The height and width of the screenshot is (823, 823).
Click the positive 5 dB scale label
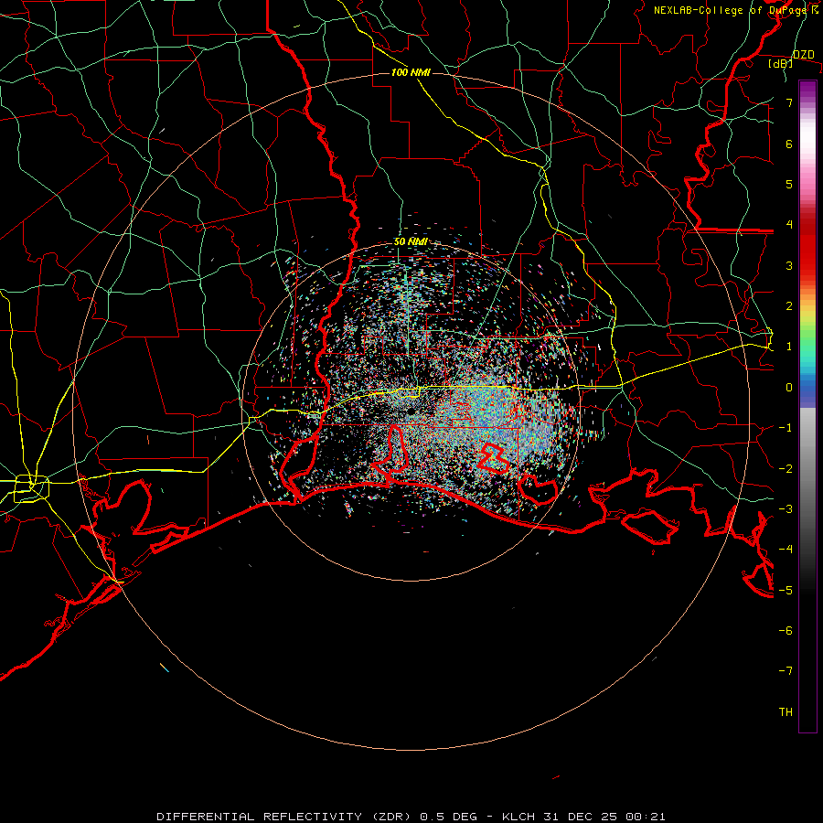coord(789,184)
